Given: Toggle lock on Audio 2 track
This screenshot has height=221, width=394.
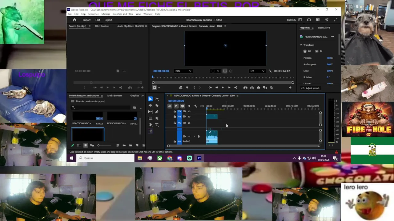Looking at the screenshot, I should tap(175, 142).
